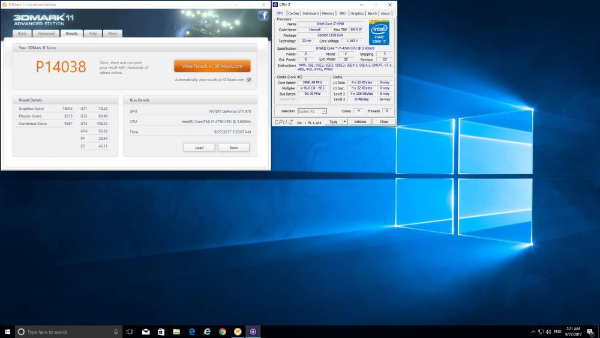The width and height of the screenshot is (600, 338).
Task: Show hidden system tray icons
Action: (x=533, y=331)
